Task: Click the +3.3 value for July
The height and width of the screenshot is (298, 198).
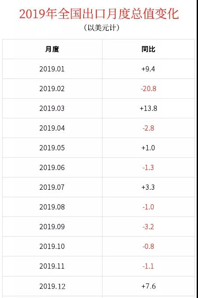Action: 148,187
